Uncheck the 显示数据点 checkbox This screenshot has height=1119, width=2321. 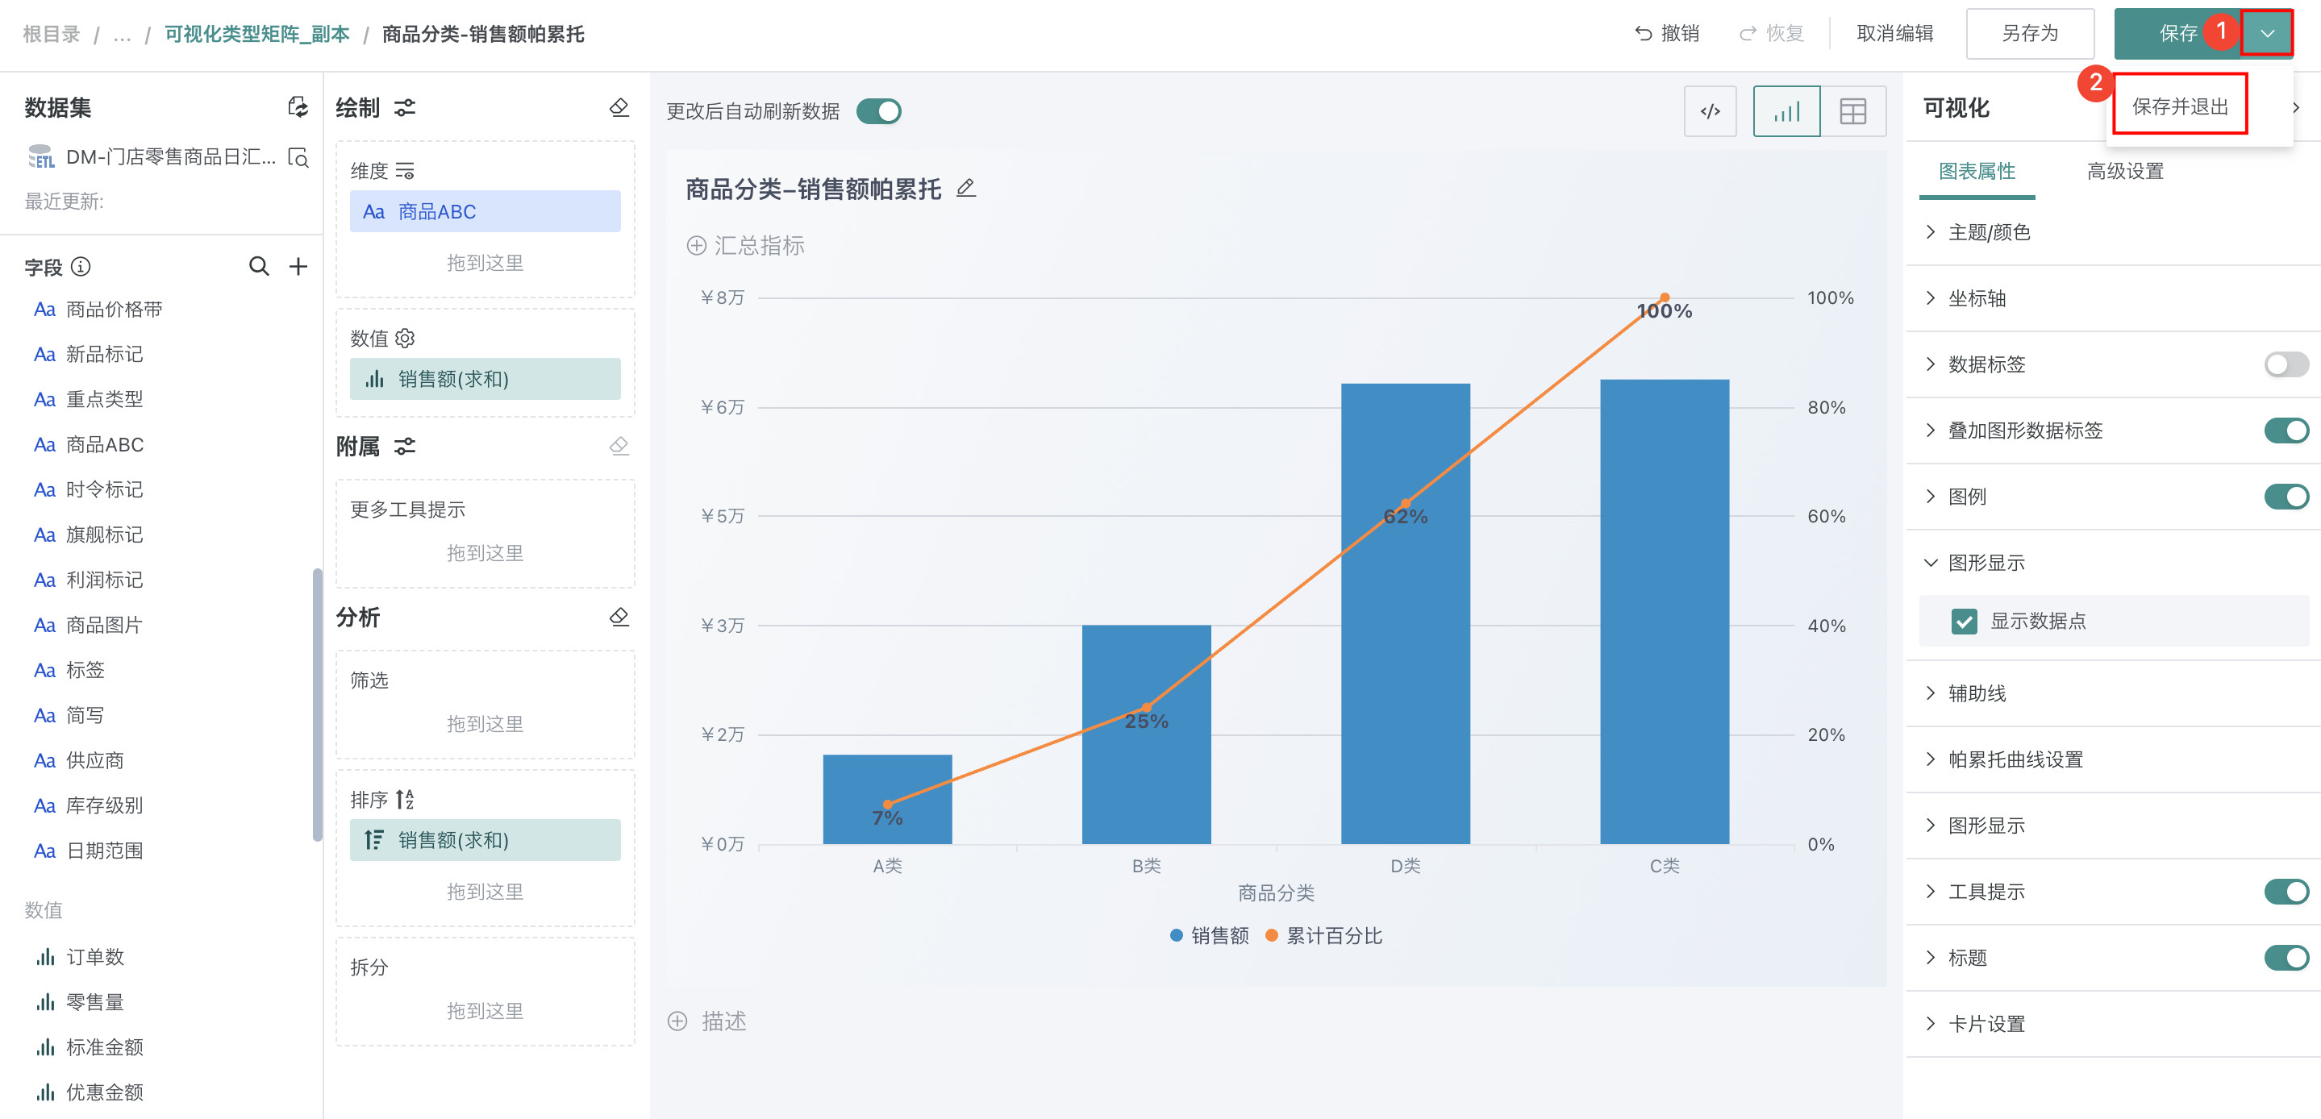pyautogui.click(x=1965, y=621)
